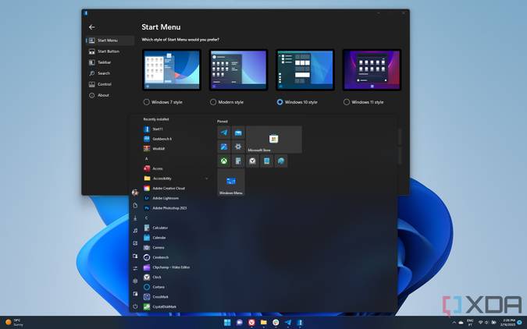Select the Windows 10 style radio button
The width and height of the screenshot is (527, 329).
[x=280, y=102]
